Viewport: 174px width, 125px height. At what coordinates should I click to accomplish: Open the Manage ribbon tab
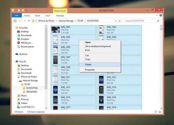(60, 16)
